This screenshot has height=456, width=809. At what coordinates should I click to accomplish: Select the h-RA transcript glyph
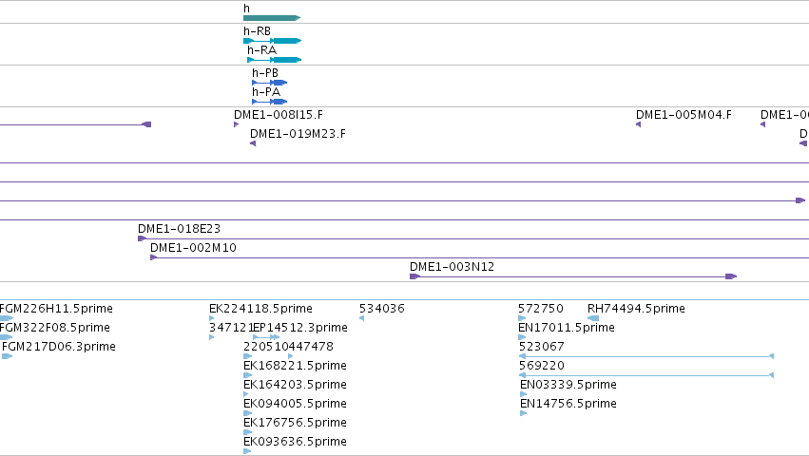(x=275, y=60)
